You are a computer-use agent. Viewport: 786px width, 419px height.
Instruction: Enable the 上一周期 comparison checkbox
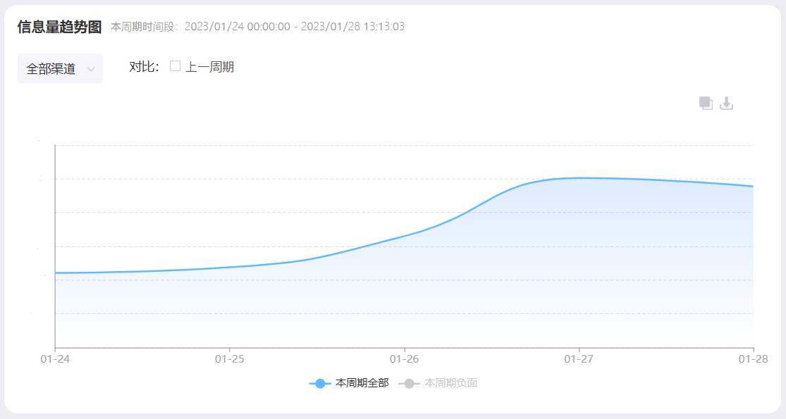[175, 66]
